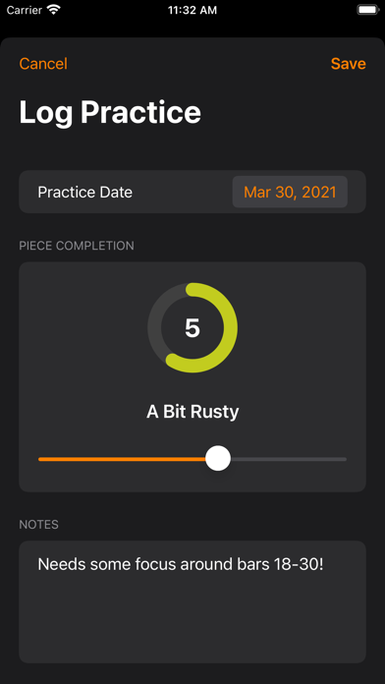This screenshot has height=684, width=385.
Task: Click the orange filled slider track
Action: pos(122,459)
